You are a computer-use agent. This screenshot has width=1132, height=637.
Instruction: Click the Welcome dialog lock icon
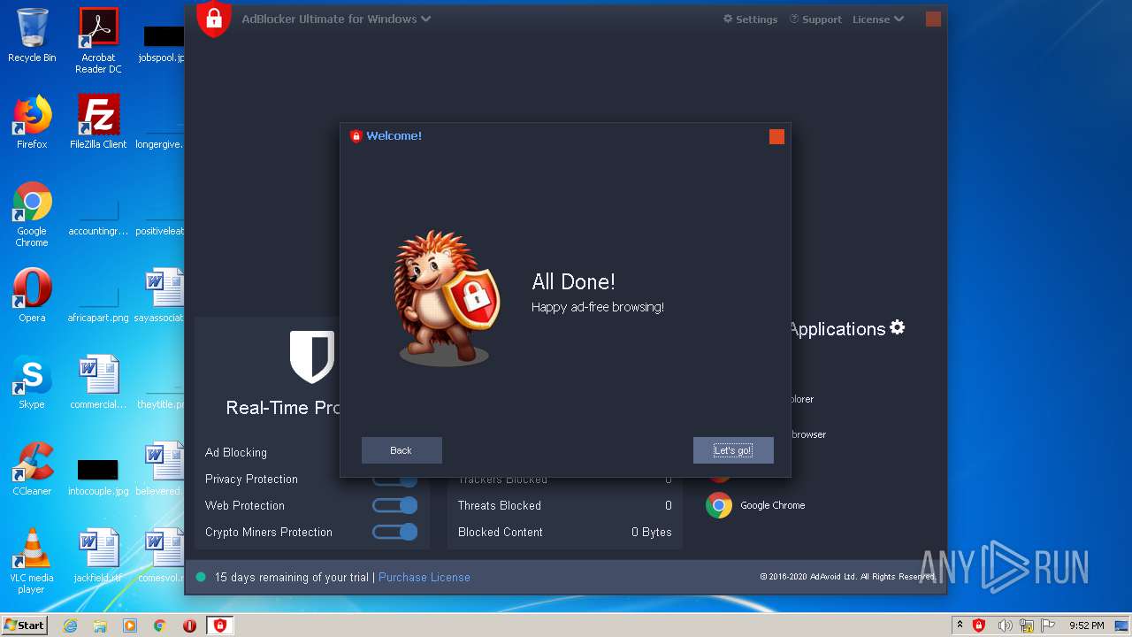(356, 136)
